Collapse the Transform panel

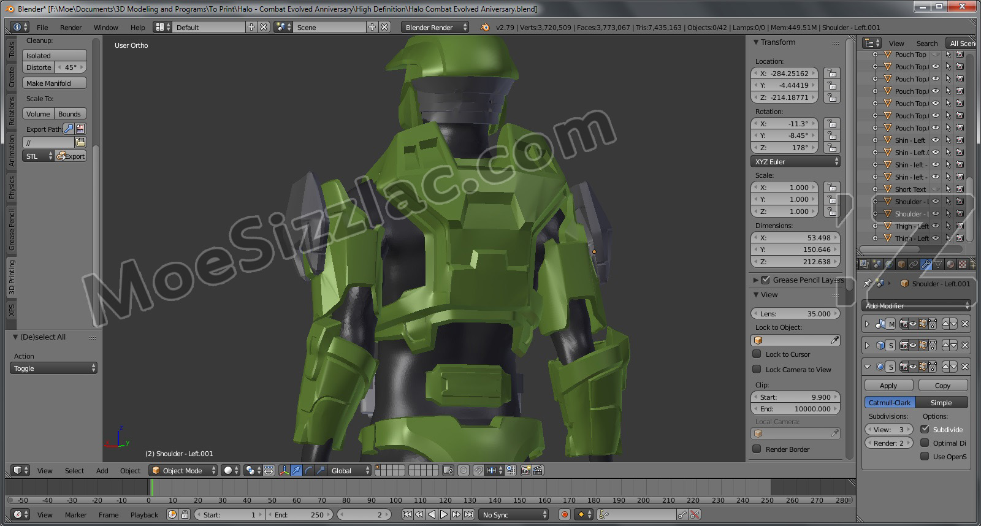pos(756,42)
